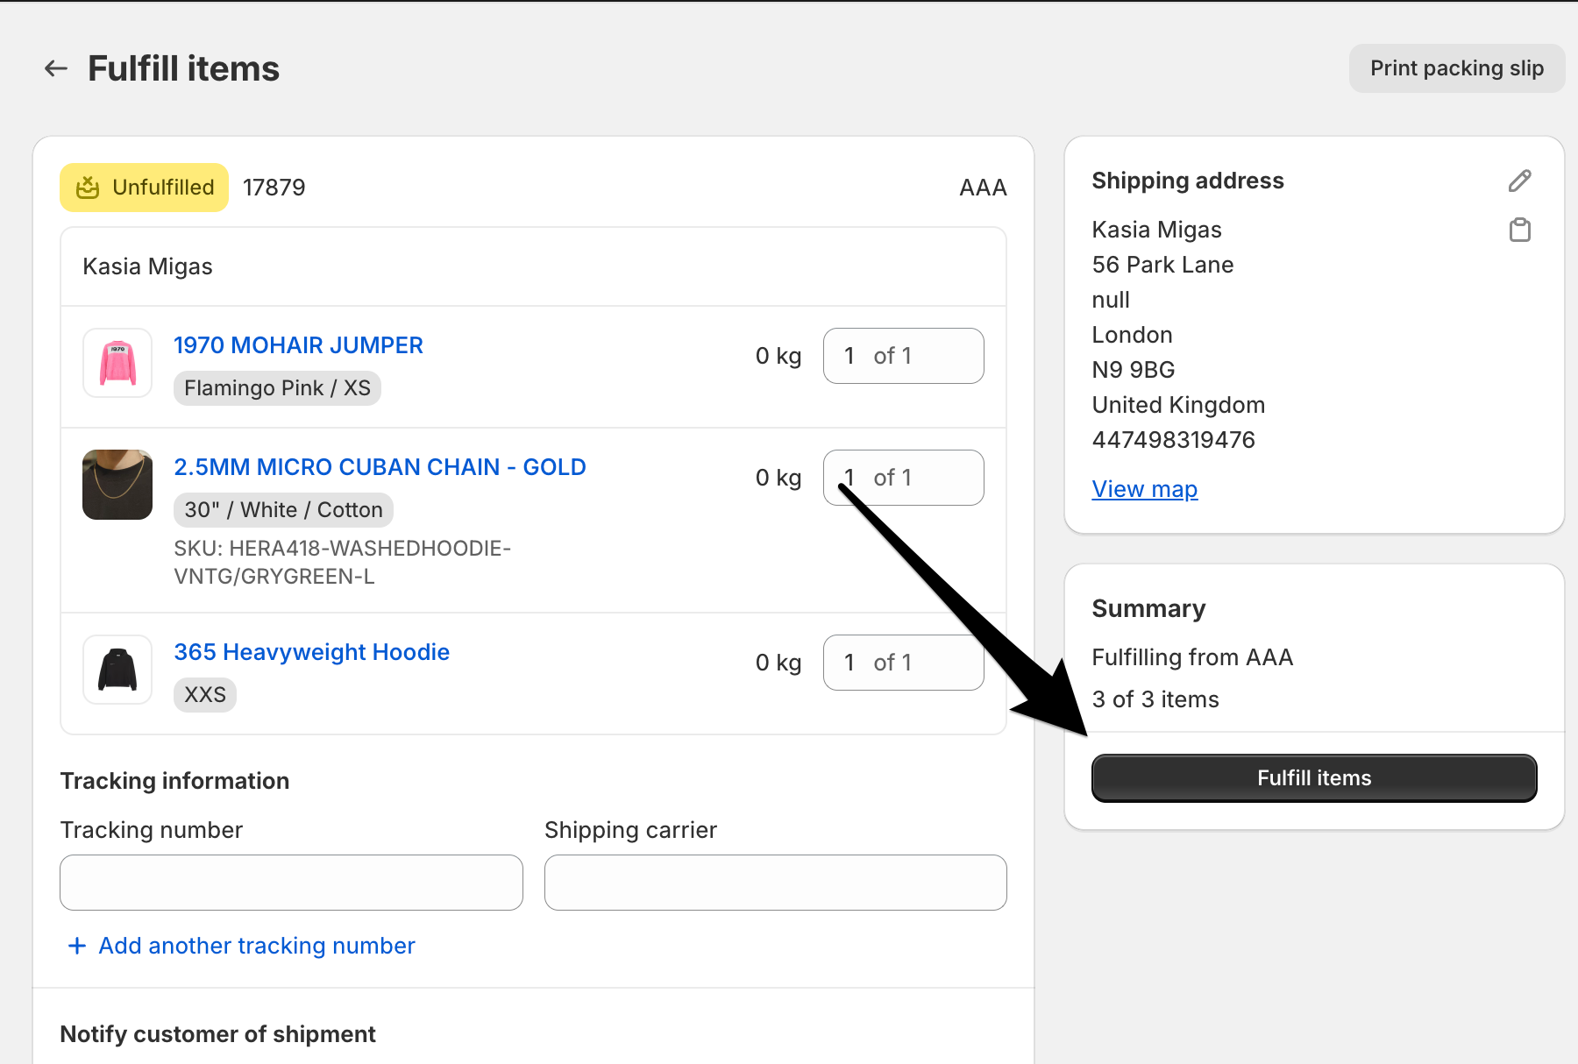Open the black hoodie thumbnail
This screenshot has height=1064, width=1578.
pos(117,670)
